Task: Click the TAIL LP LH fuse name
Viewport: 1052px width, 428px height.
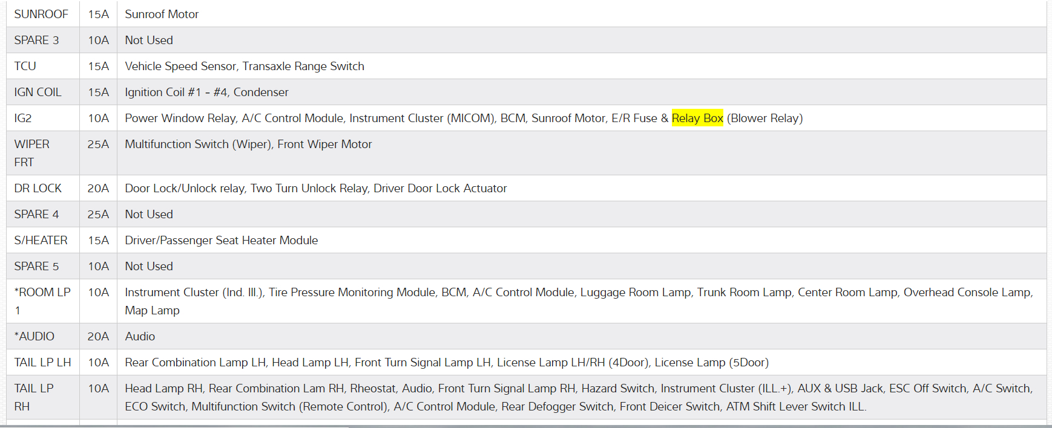Action: [42, 362]
